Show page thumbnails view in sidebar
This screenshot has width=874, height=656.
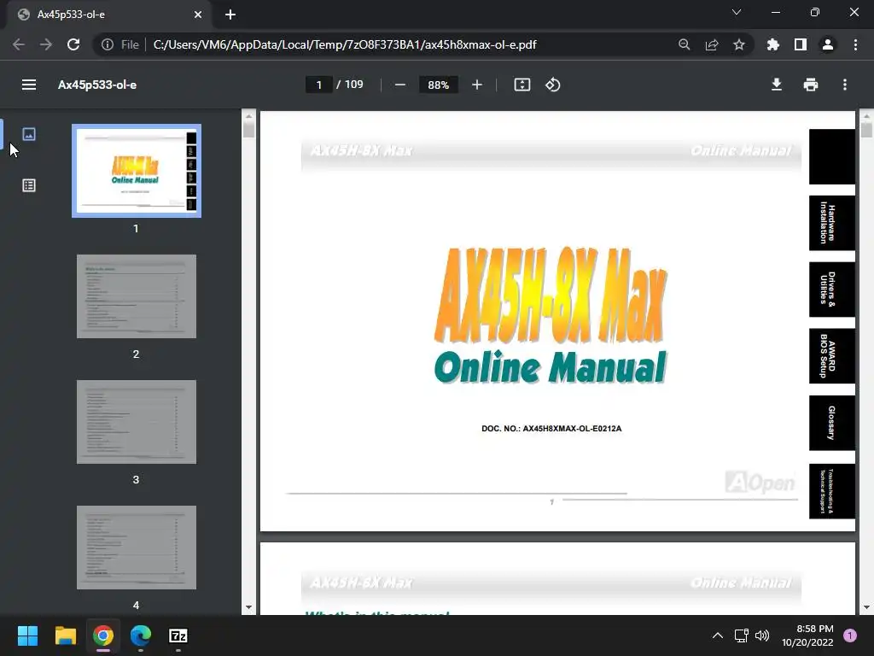click(29, 134)
